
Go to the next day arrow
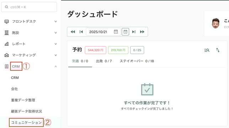pos(134,32)
